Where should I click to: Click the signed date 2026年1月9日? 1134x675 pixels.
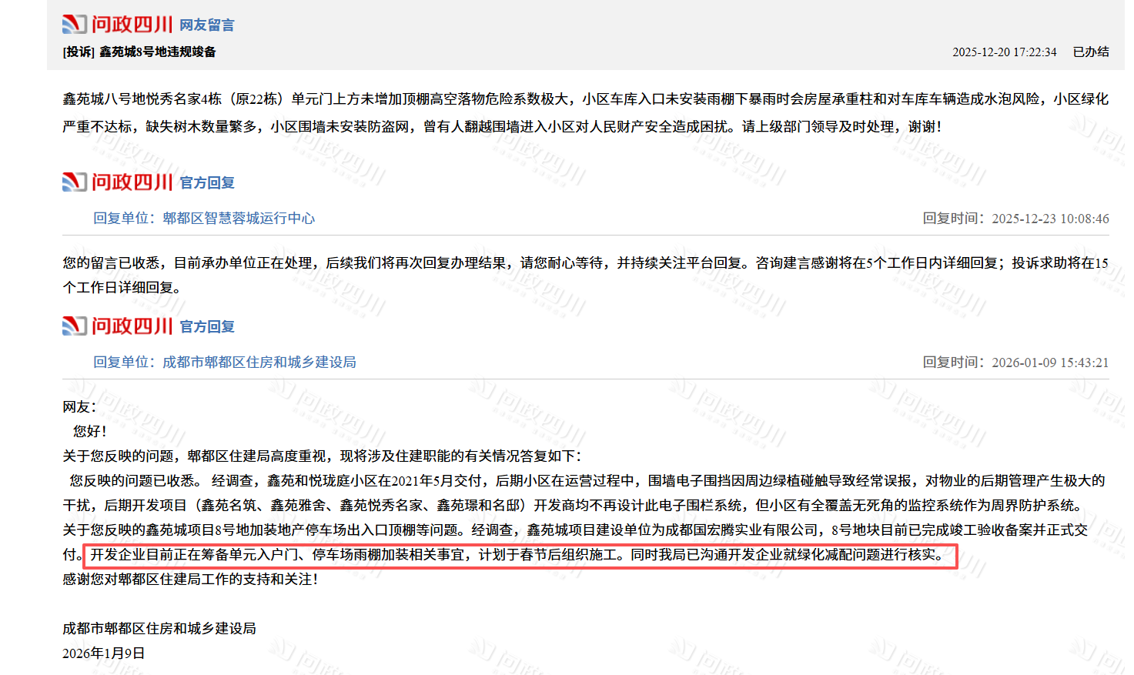click(x=104, y=653)
